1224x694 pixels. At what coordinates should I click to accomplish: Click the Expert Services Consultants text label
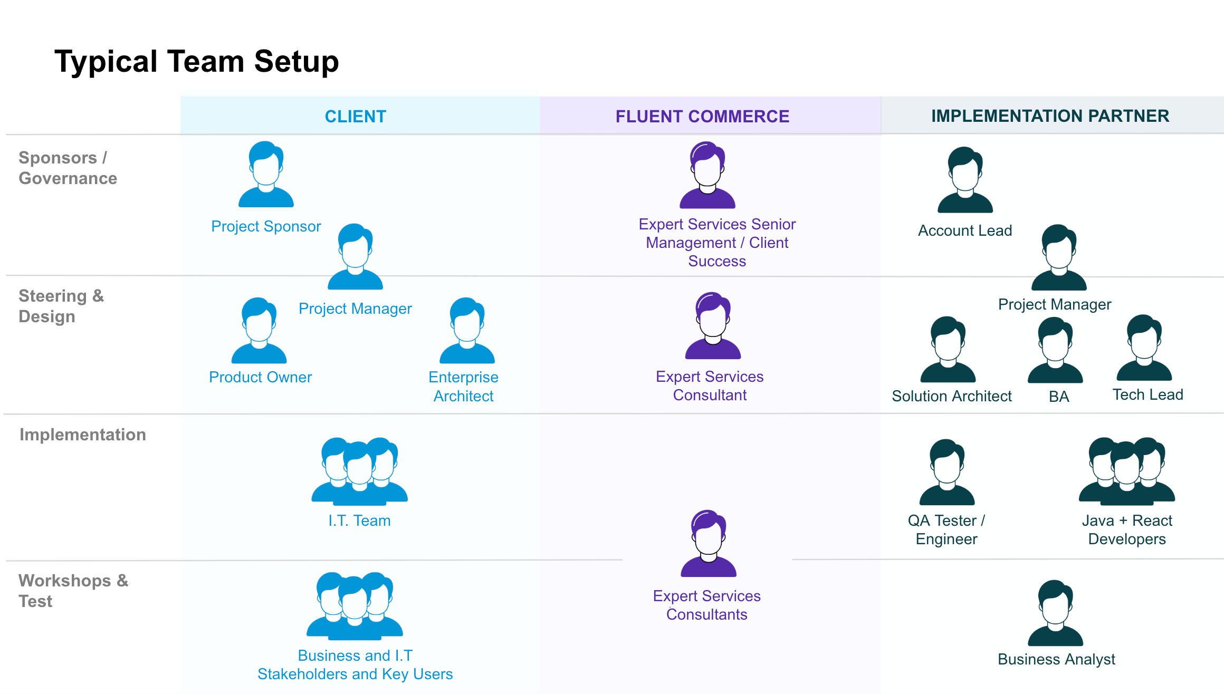point(706,605)
